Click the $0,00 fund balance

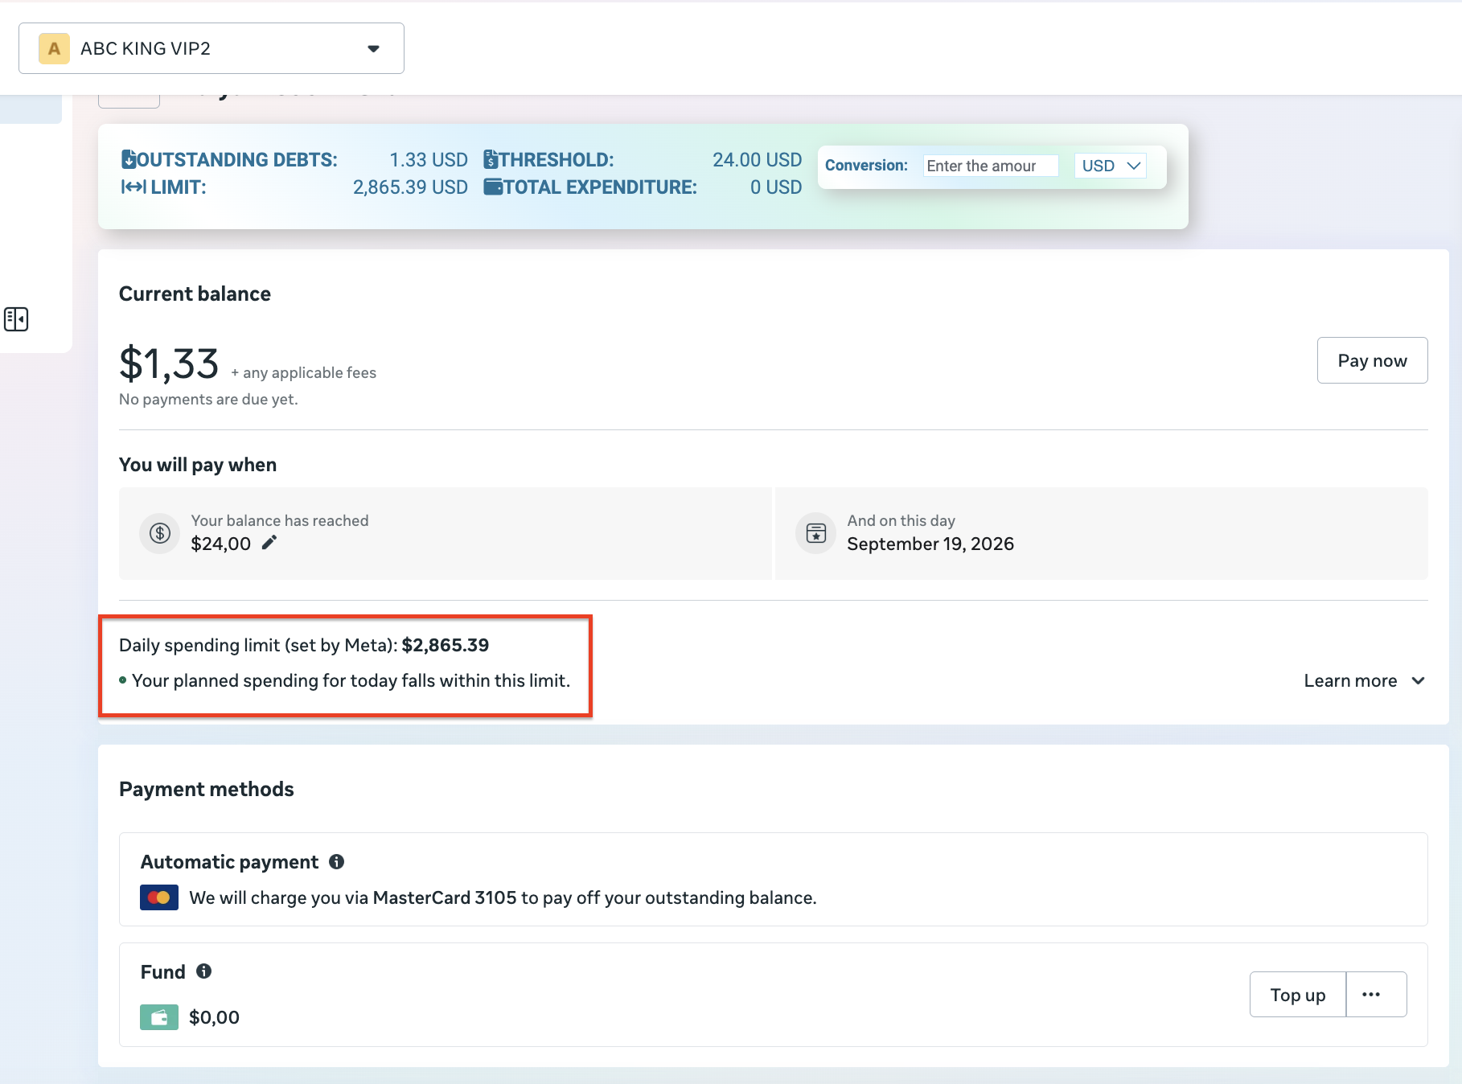click(x=214, y=1017)
